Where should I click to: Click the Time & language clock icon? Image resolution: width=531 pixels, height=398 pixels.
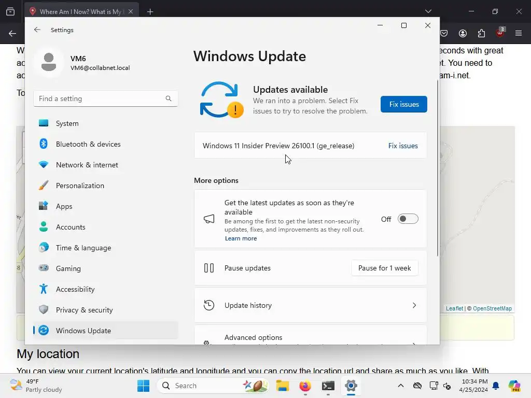click(x=44, y=247)
